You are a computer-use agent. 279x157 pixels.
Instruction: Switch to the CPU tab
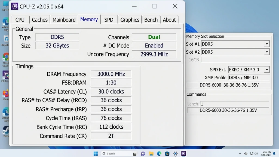(20, 20)
